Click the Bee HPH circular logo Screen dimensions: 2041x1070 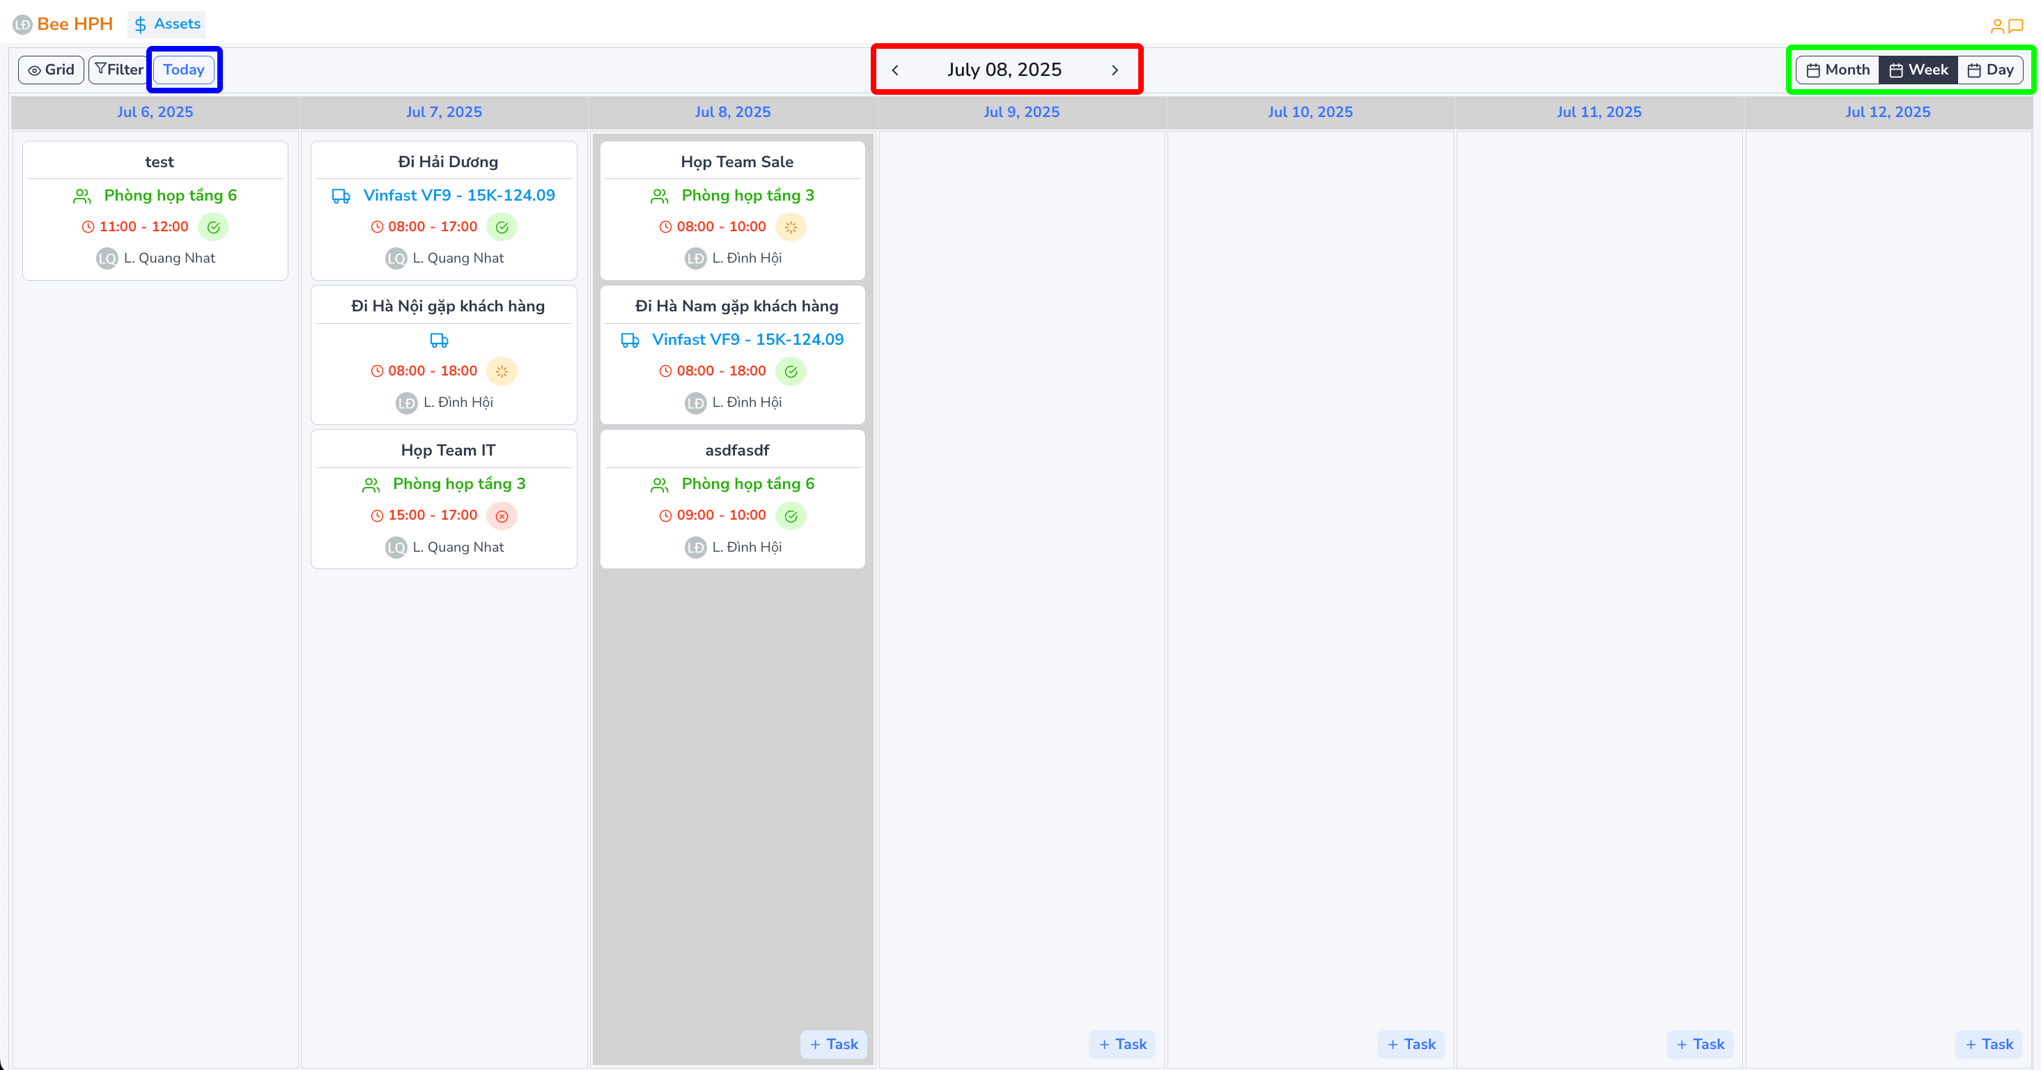pyautogui.click(x=22, y=24)
